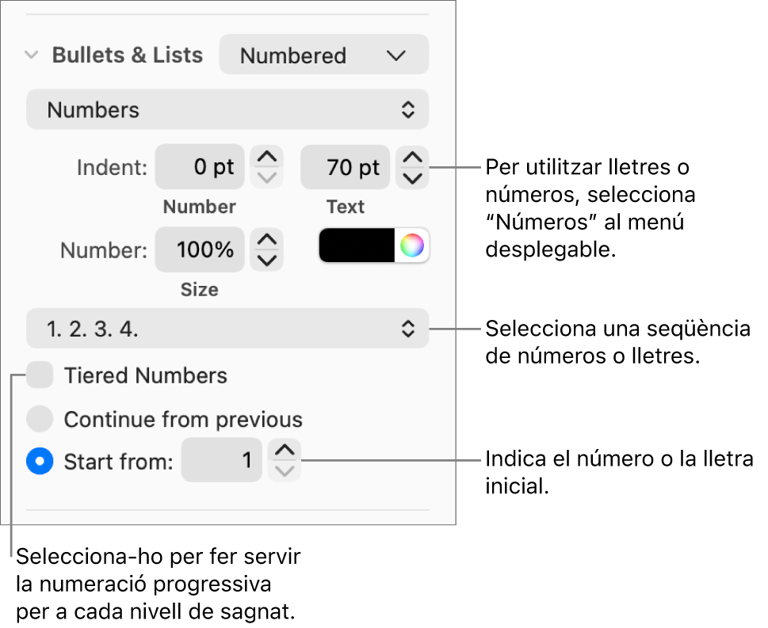Click the Number label under the indent field
The width and height of the screenshot is (768, 628).
(x=199, y=207)
